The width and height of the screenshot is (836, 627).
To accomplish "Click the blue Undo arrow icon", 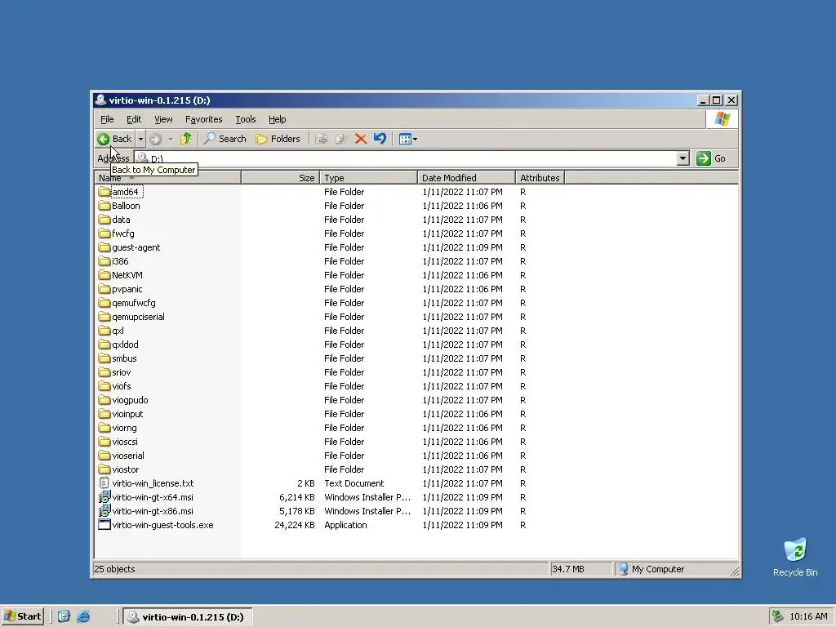I will tap(380, 139).
